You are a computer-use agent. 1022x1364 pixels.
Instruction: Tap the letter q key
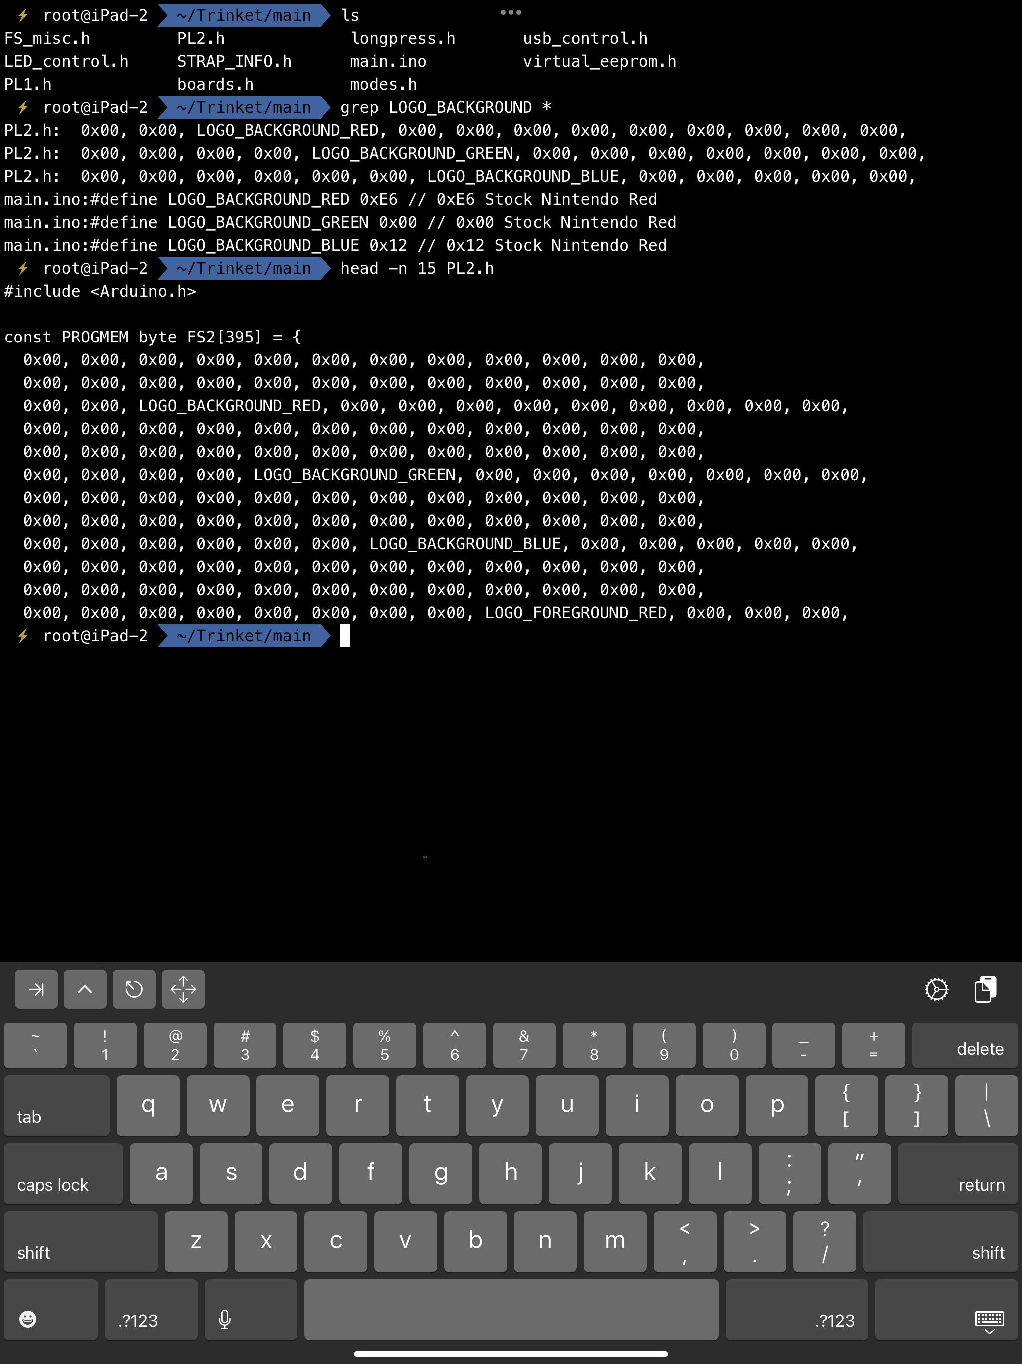pyautogui.click(x=148, y=1106)
